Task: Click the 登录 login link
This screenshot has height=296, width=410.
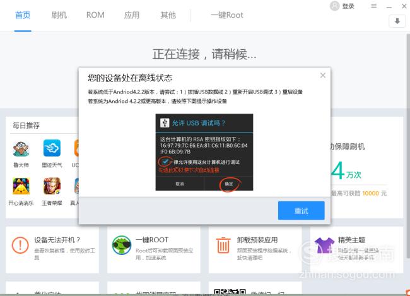Action: [348, 6]
